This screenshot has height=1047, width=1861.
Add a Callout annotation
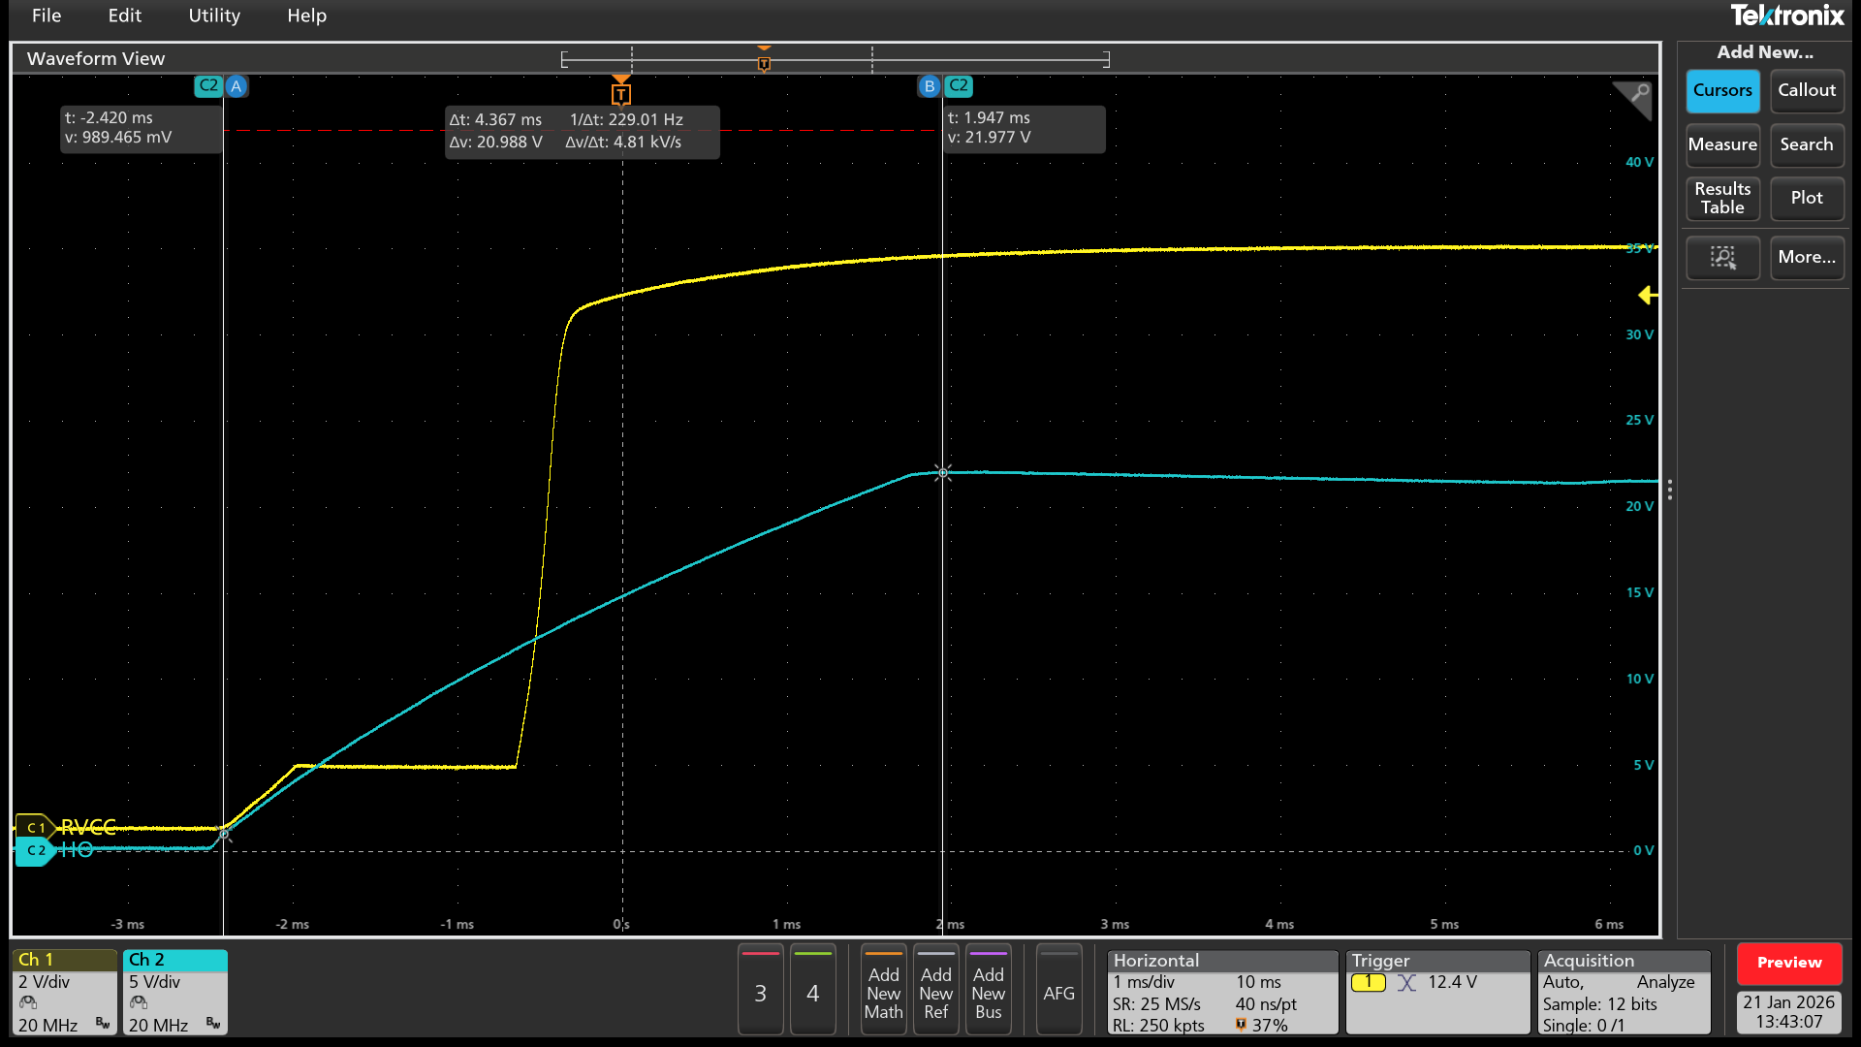click(x=1807, y=90)
